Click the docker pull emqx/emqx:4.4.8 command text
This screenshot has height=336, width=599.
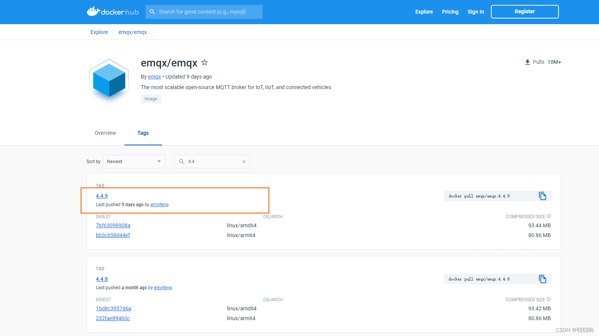pyautogui.click(x=479, y=279)
